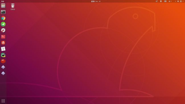Open the clock and calendar menu in the top bar
This screenshot has width=185, height=104.
click(x=96, y=1)
